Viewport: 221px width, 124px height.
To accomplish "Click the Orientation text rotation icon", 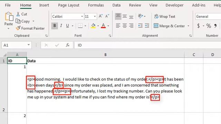I will (141, 16).
